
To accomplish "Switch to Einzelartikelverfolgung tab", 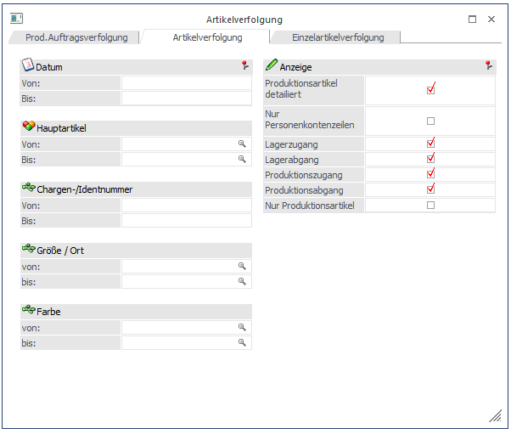I will click(x=338, y=37).
